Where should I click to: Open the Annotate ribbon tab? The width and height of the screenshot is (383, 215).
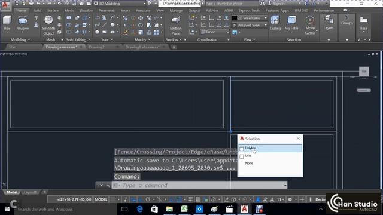point(143,11)
